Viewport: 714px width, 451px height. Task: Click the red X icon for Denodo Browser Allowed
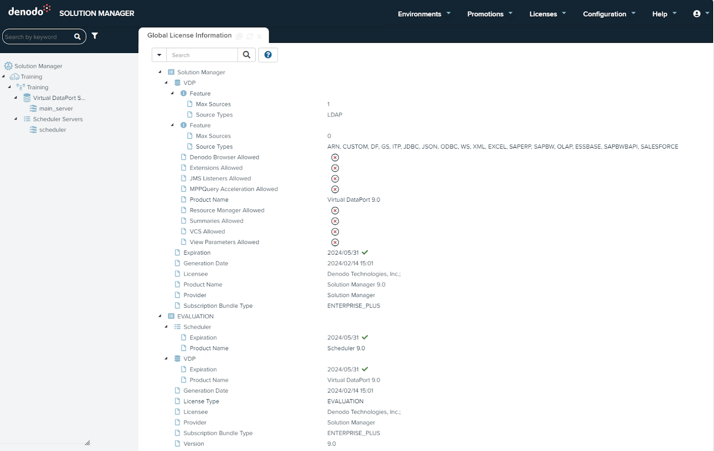[x=335, y=157]
